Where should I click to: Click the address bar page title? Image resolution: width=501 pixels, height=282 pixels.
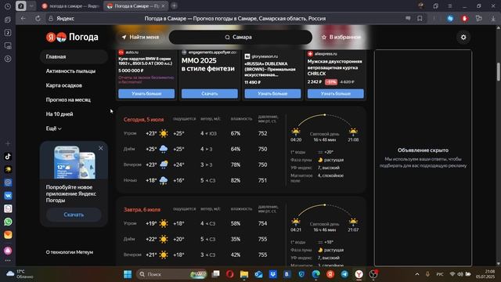[235, 19]
